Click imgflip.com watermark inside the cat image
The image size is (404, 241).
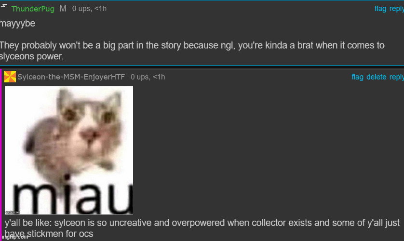pyautogui.click(x=13, y=213)
